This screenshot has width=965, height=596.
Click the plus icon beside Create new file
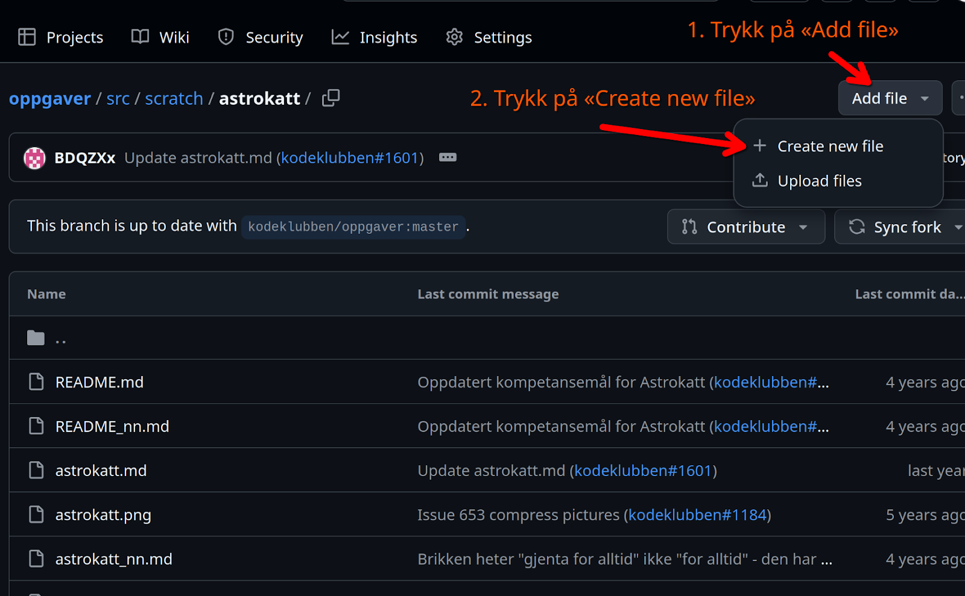[x=760, y=146]
